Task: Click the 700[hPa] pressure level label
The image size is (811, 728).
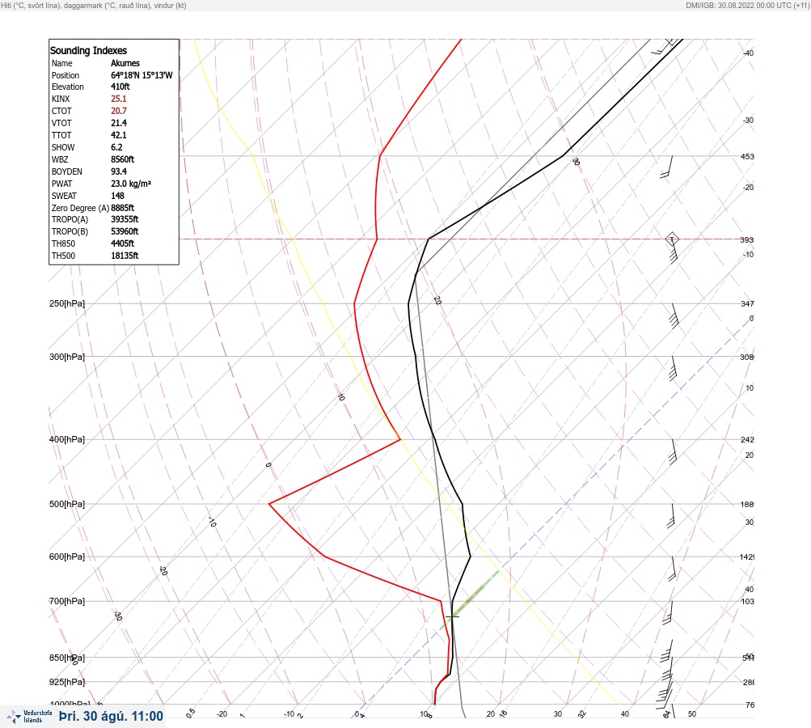Action: pyautogui.click(x=67, y=601)
